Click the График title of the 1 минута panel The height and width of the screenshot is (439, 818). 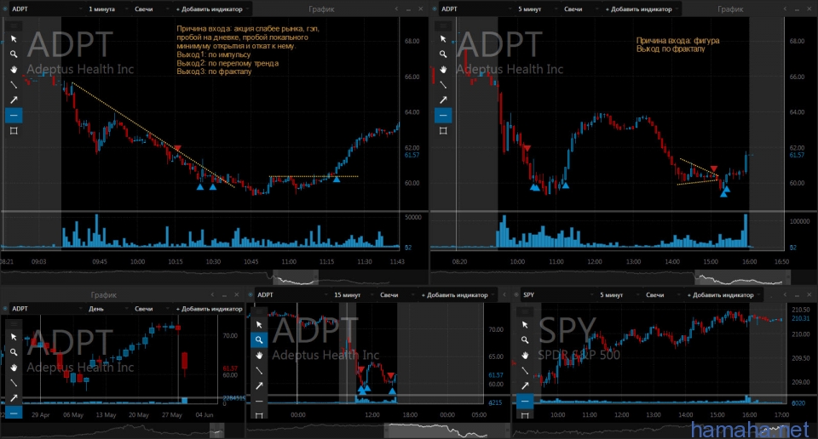tap(321, 9)
